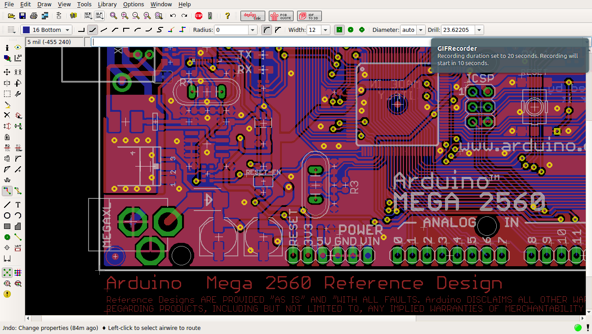Open the Options menu
This screenshot has width=592, height=334.
[x=134, y=4]
